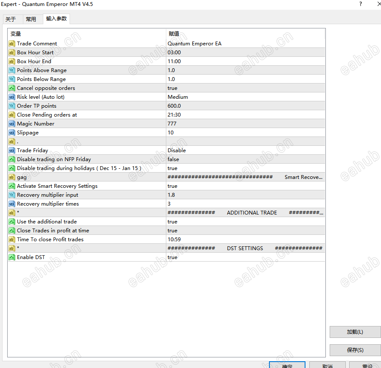This screenshot has width=381, height=368.
Task: Click the 取消 cancel button
Action: (327, 365)
